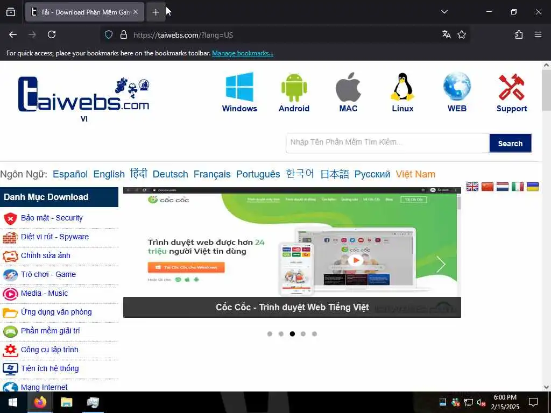Click the browser translate page icon

[446, 34]
